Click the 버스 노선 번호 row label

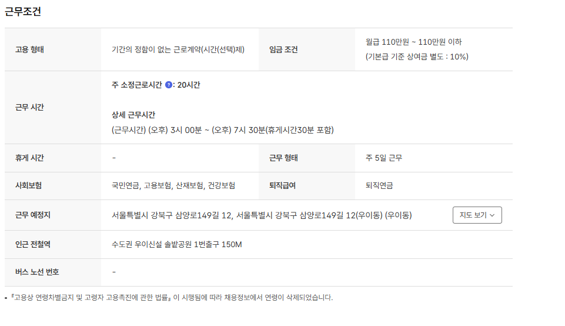[x=37, y=272]
